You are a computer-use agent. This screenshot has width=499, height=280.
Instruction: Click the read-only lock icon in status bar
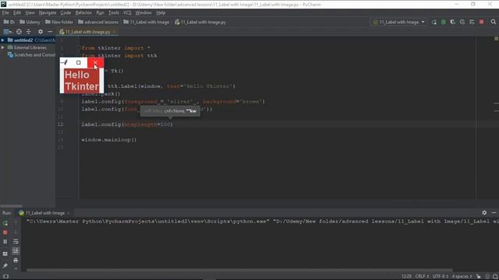478,277
